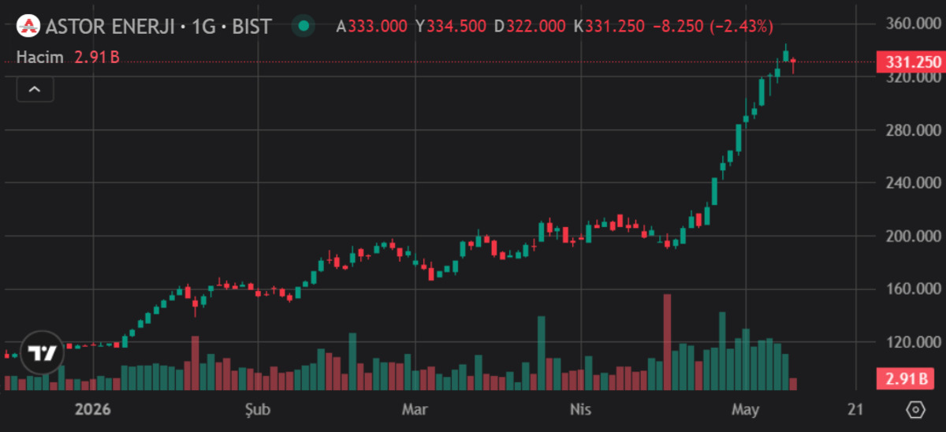
Task: Click the Nis label on time axis
Action: click(x=581, y=410)
